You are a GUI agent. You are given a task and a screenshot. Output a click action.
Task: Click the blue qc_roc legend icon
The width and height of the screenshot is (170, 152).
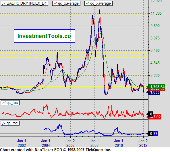4,123
